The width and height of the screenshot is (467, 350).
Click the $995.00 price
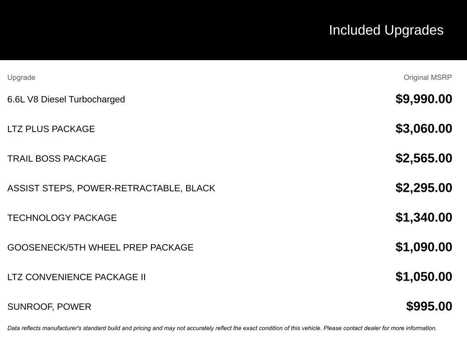pyautogui.click(x=429, y=306)
